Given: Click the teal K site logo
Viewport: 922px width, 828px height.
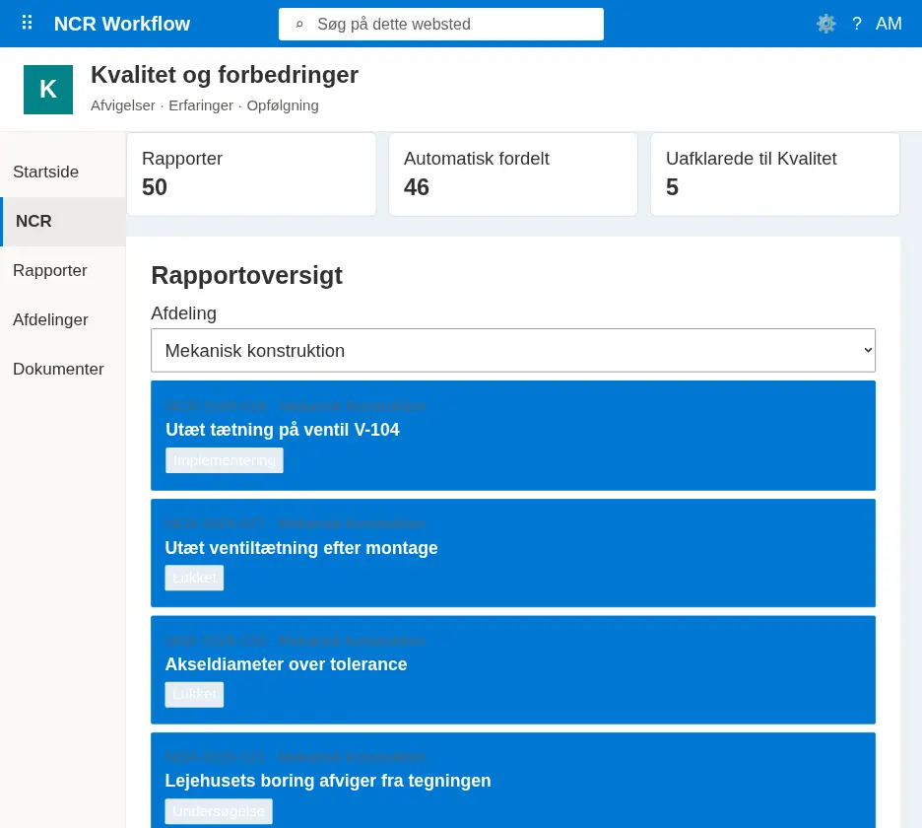Looking at the screenshot, I should coord(48,90).
